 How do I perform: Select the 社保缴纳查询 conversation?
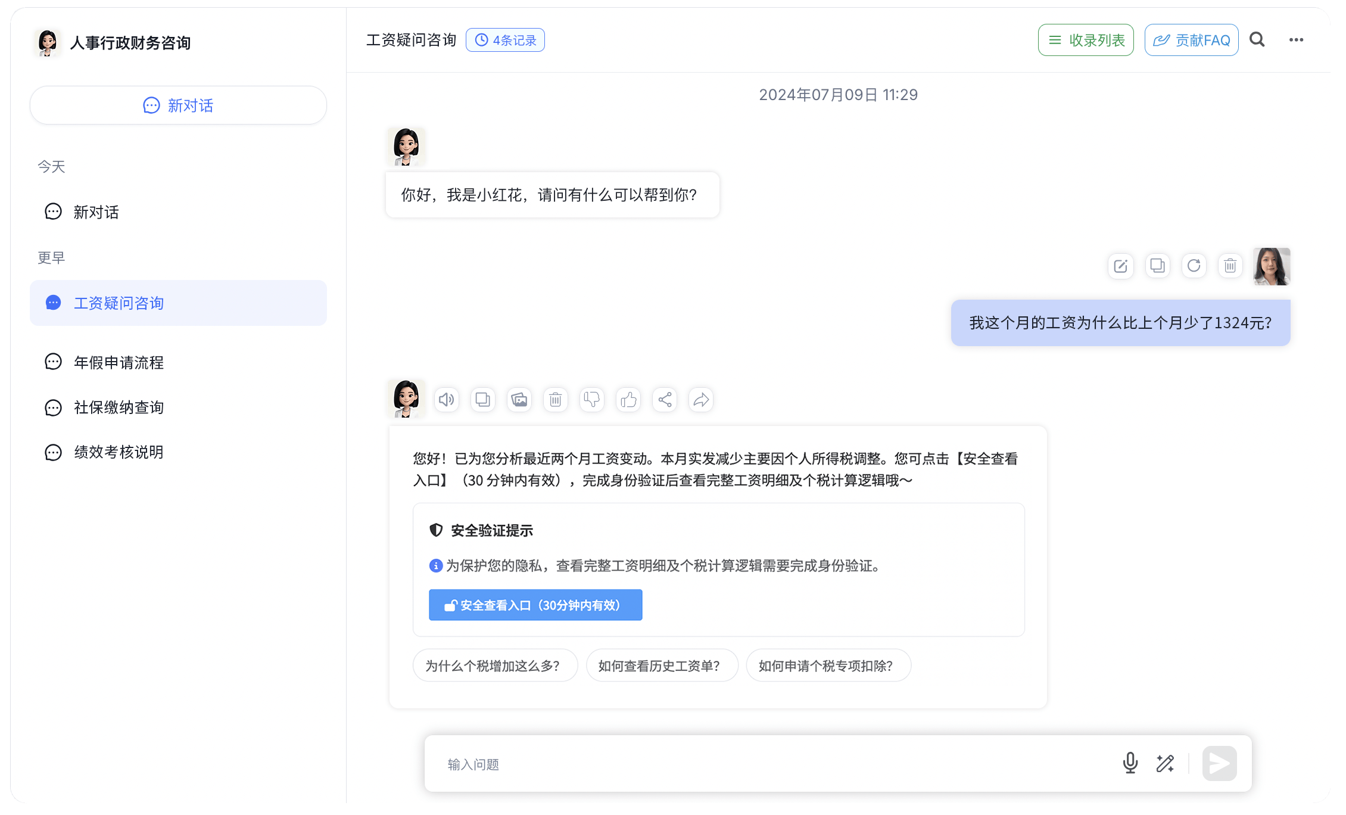click(x=119, y=407)
